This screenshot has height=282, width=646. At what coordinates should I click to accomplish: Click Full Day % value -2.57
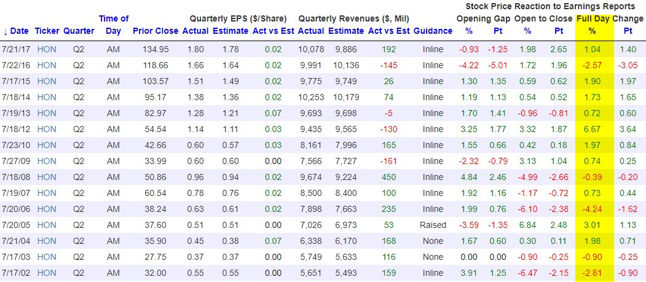(x=592, y=66)
